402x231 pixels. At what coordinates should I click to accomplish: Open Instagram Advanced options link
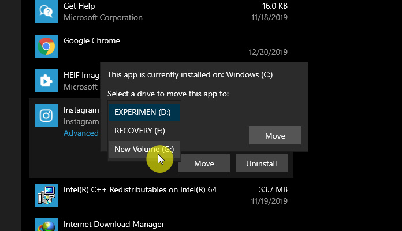point(81,133)
